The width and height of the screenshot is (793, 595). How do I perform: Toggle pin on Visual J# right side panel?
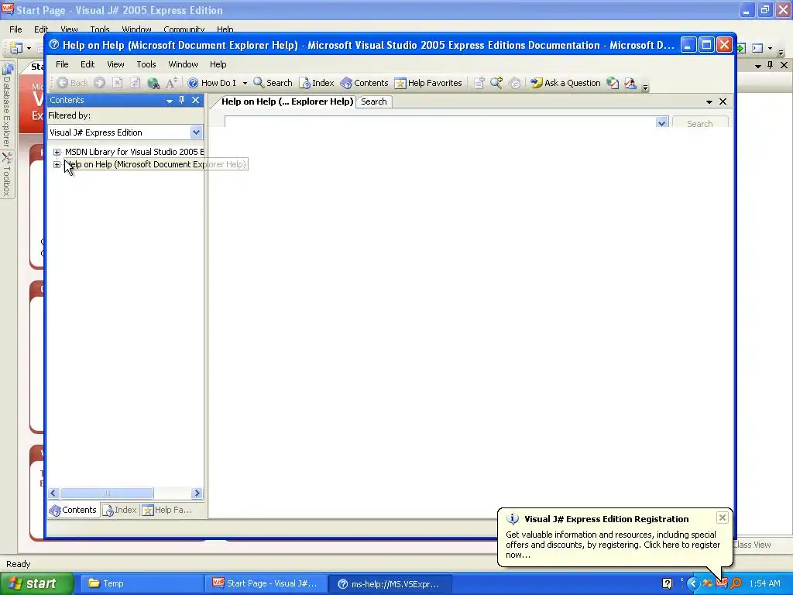coord(771,65)
